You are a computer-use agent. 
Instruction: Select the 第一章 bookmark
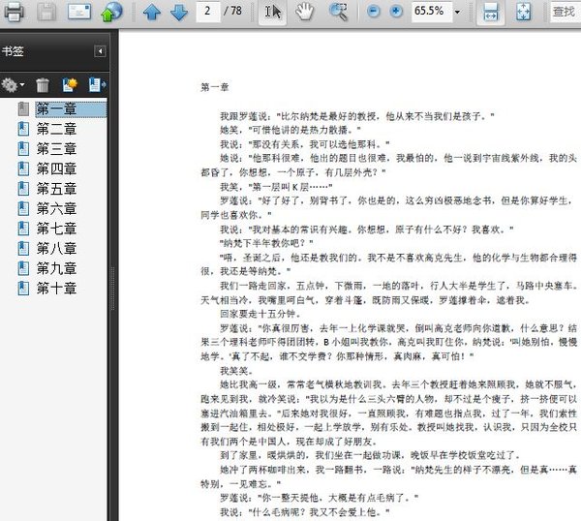coord(71,108)
